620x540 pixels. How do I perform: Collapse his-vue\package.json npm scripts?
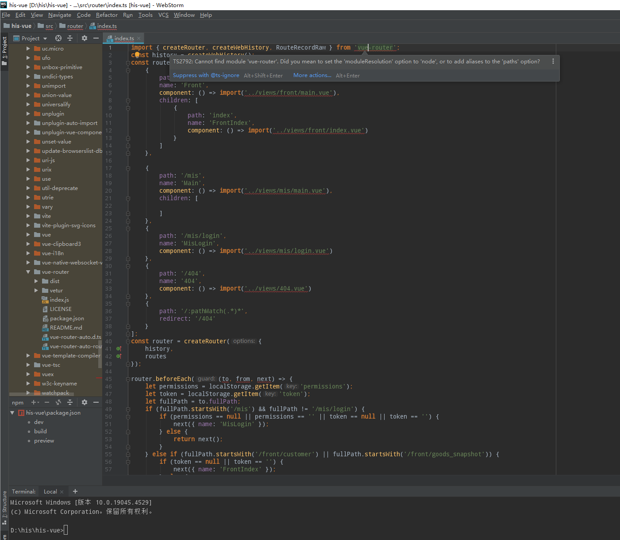pyautogui.click(x=12, y=413)
